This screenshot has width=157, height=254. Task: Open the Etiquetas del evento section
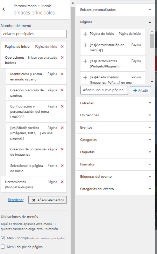(115, 177)
